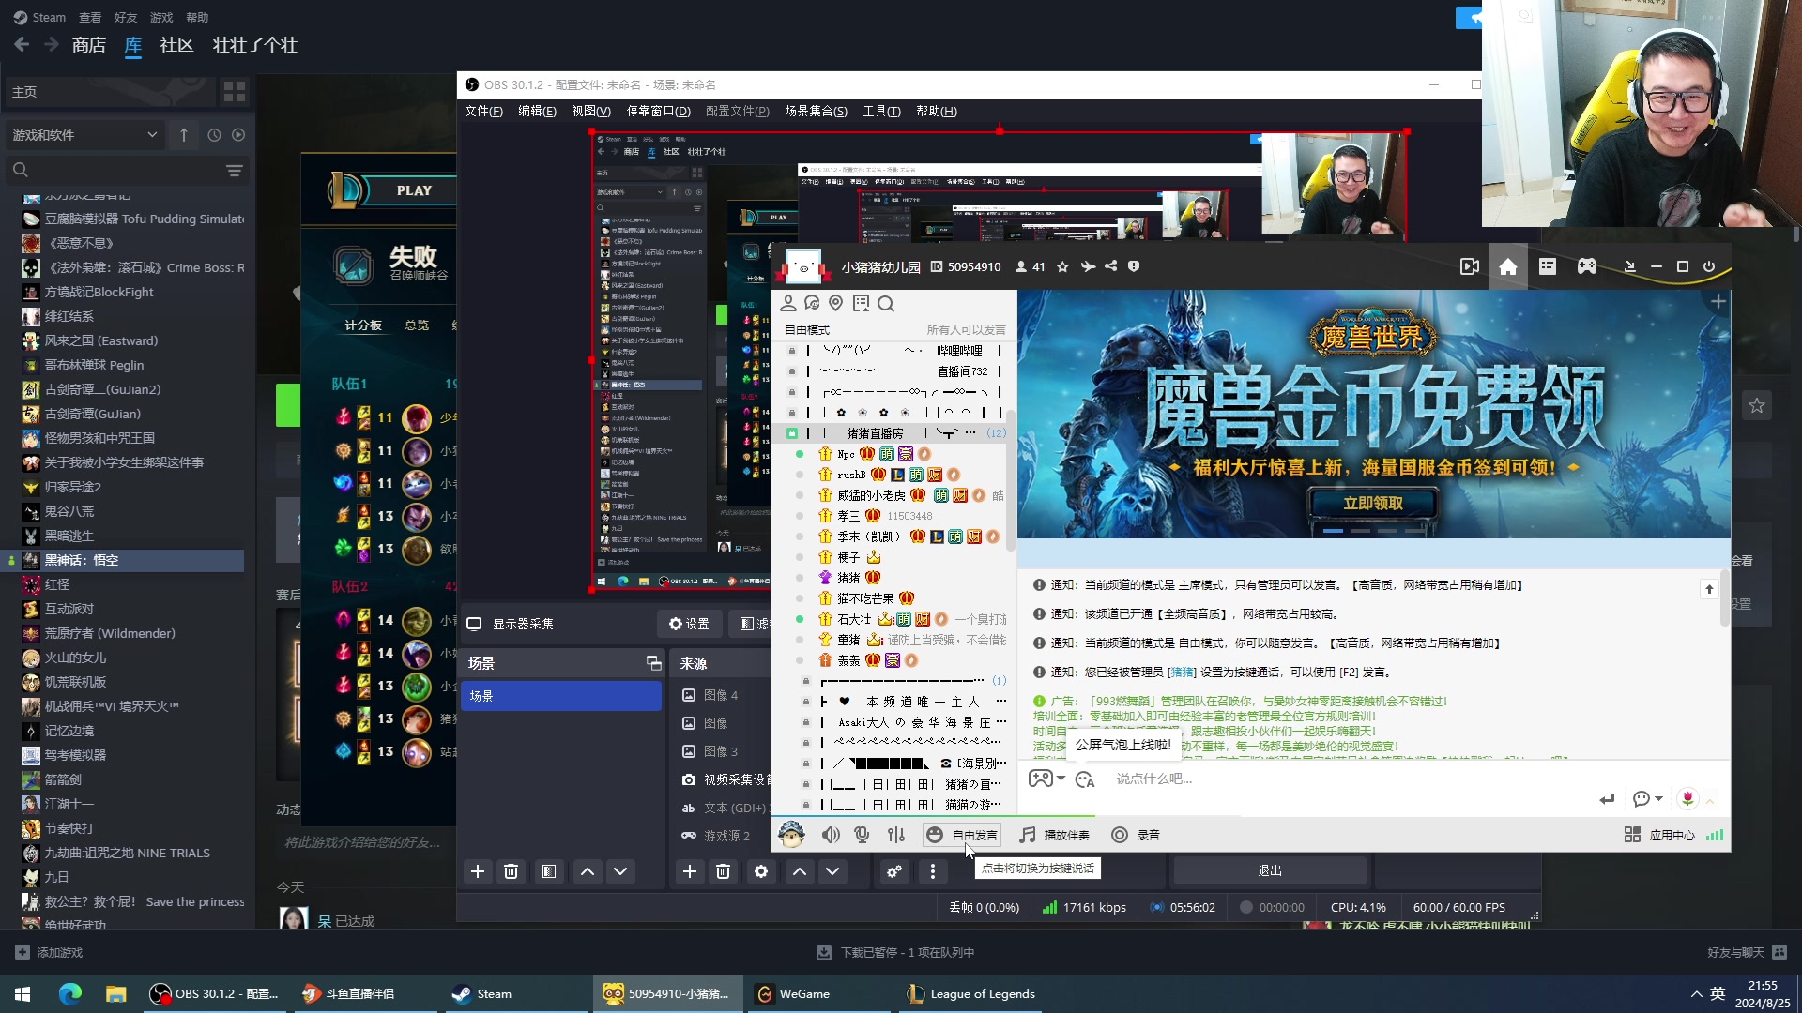This screenshot has height=1013, width=1802.
Task: Open OBS three-dot options menu
Action: 933,871
